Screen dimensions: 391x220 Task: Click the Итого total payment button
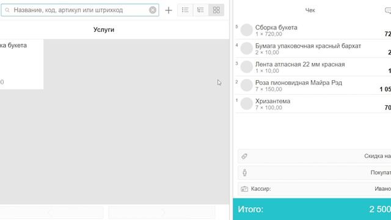coord(312,209)
